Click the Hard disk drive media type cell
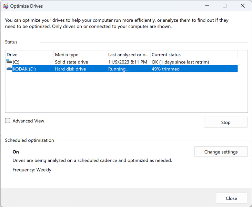This screenshot has width=252, height=207. pos(70,69)
